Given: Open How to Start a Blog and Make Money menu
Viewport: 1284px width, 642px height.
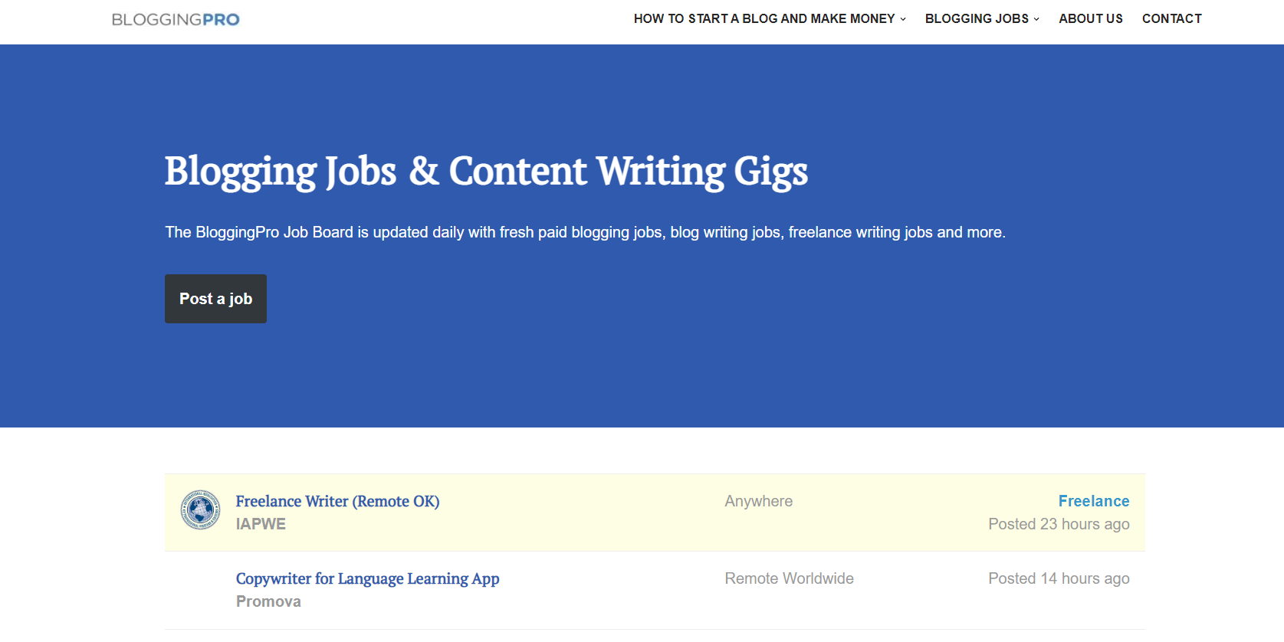Looking at the screenshot, I should point(764,18).
